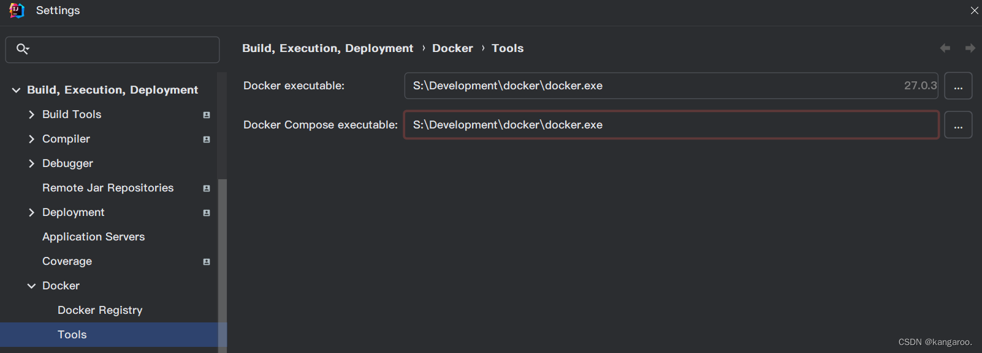Click project-level icon beside Compiler
982x353 pixels.
pos(207,139)
